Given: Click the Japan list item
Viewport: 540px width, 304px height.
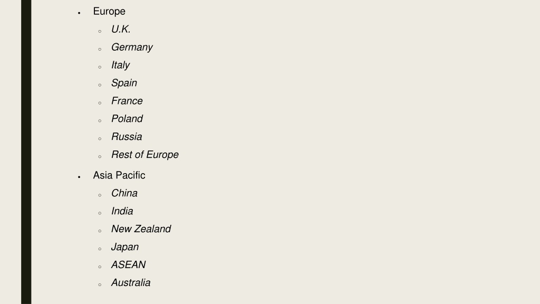Looking at the screenshot, I should (124, 247).
